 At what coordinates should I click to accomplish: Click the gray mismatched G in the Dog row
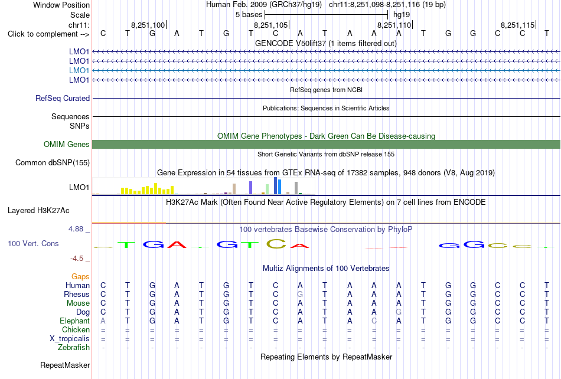coord(399,312)
